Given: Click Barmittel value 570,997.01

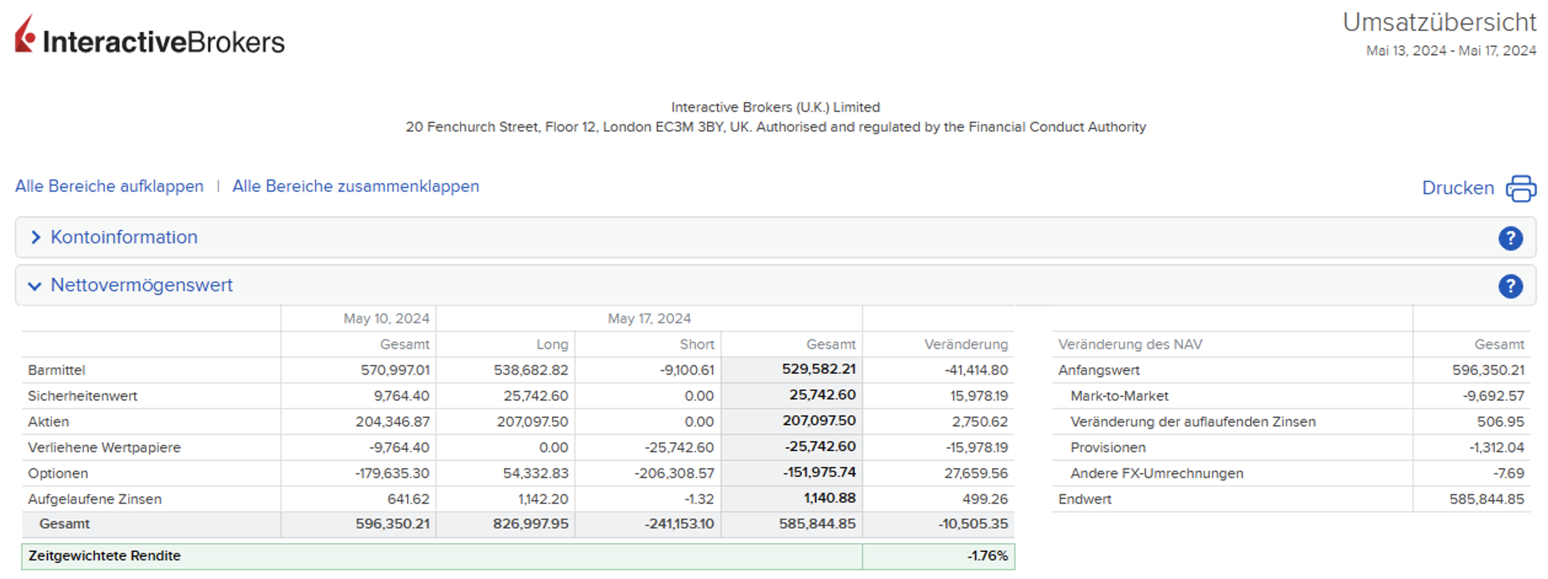Looking at the screenshot, I should click(395, 370).
